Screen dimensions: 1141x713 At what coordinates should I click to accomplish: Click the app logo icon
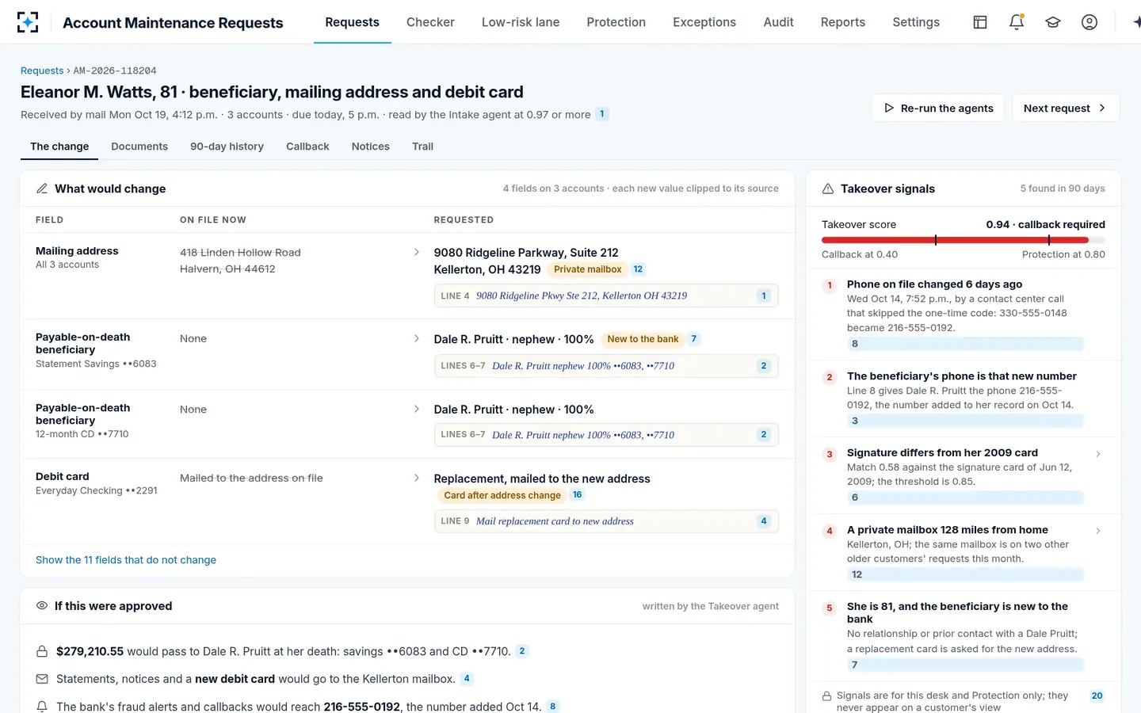28,22
